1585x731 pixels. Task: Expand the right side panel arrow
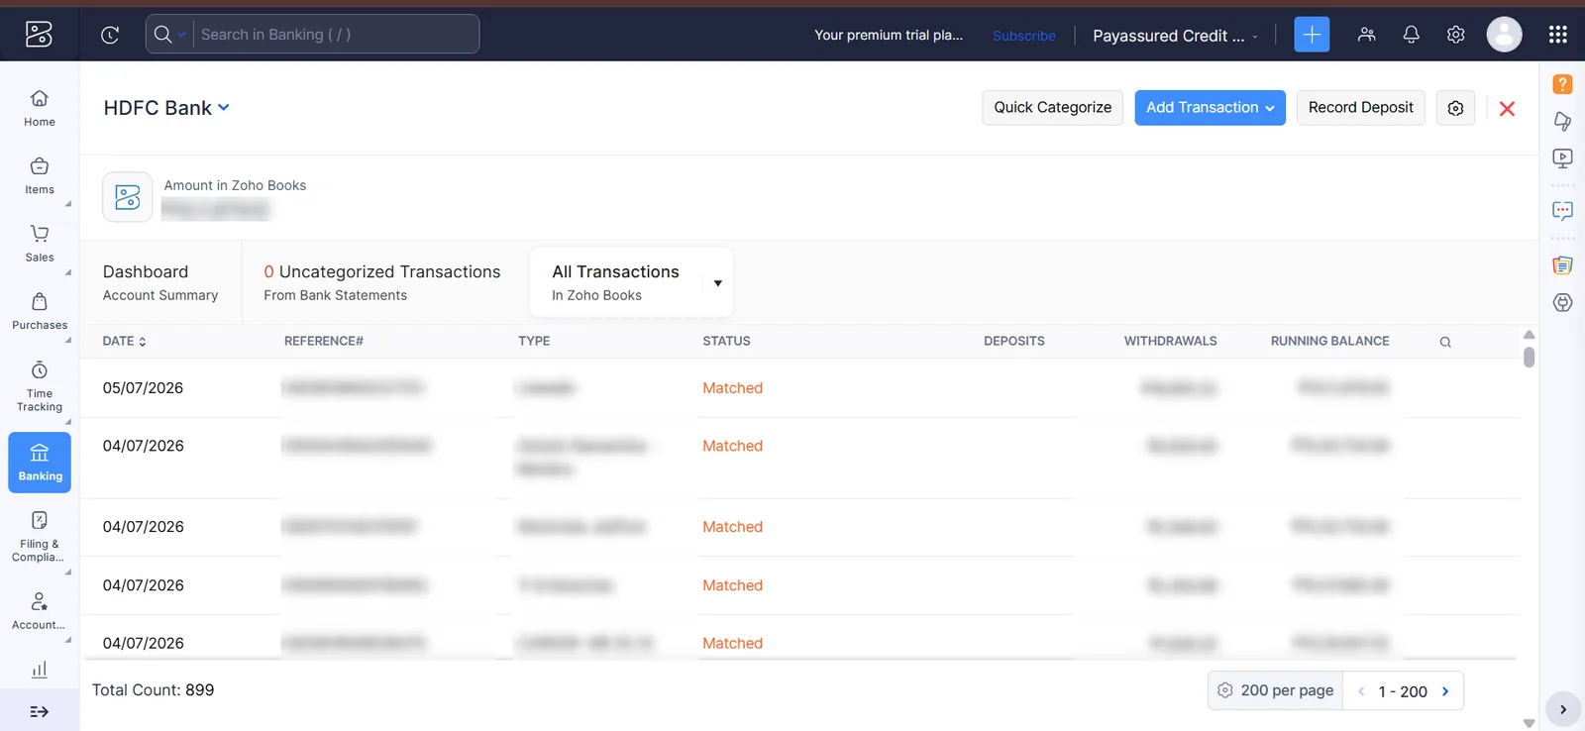coord(1562,709)
